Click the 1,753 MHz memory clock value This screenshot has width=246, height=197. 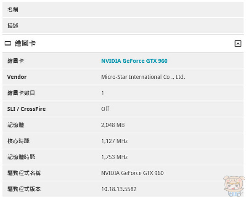point(114,157)
